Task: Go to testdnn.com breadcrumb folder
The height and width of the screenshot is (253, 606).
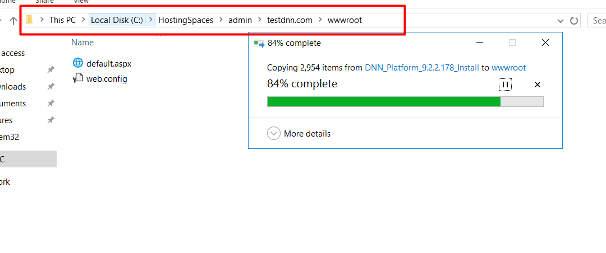Action: tap(290, 21)
